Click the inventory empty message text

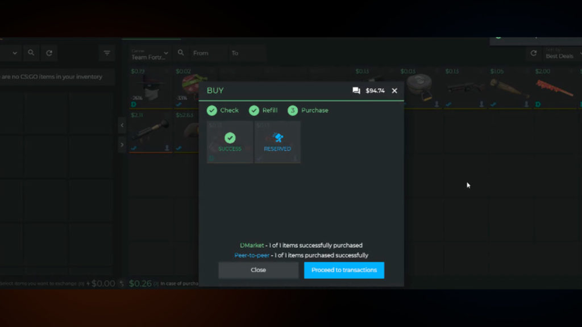[51, 77]
